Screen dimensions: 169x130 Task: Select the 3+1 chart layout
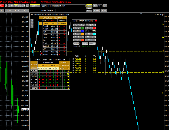tap(24, 6)
